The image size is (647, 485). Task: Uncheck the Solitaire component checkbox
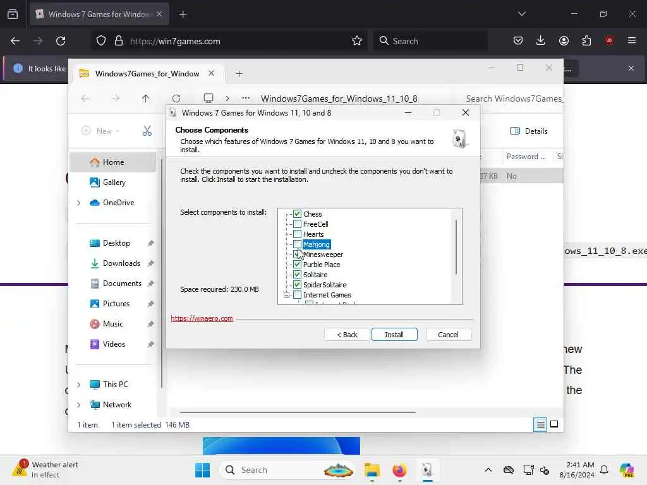pyautogui.click(x=297, y=274)
